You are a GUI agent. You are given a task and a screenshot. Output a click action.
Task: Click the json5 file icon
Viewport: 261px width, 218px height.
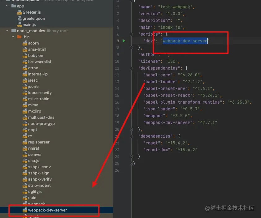click(x=25, y=87)
